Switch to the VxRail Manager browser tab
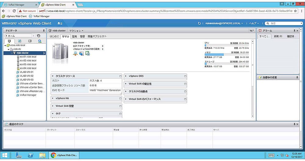The width and height of the screenshot is (305, 161). 20,5
